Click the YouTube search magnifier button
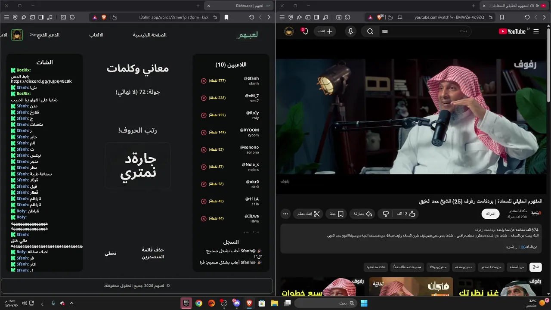 pos(370,31)
